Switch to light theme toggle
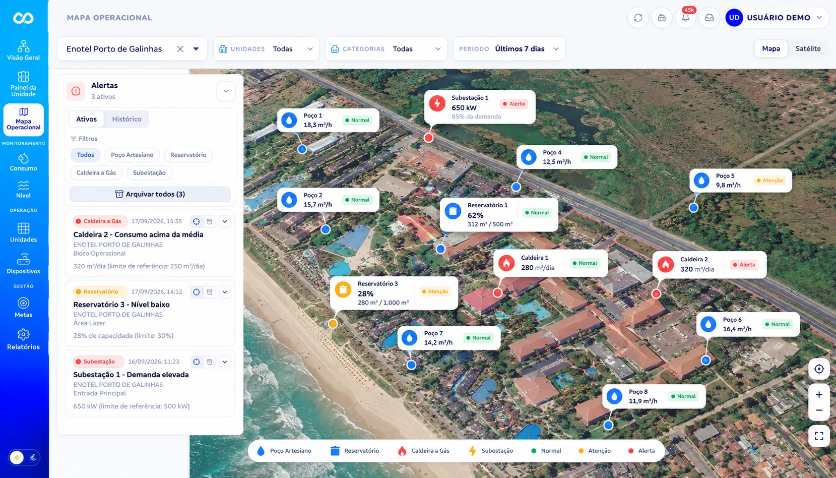This screenshot has width=836, height=478. pyautogui.click(x=17, y=457)
